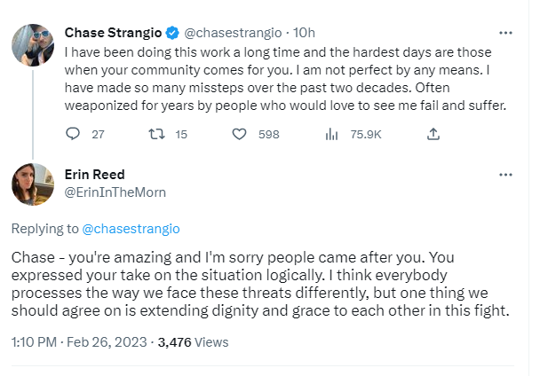
Task: Click the 598 likes count
Action: [267, 134]
